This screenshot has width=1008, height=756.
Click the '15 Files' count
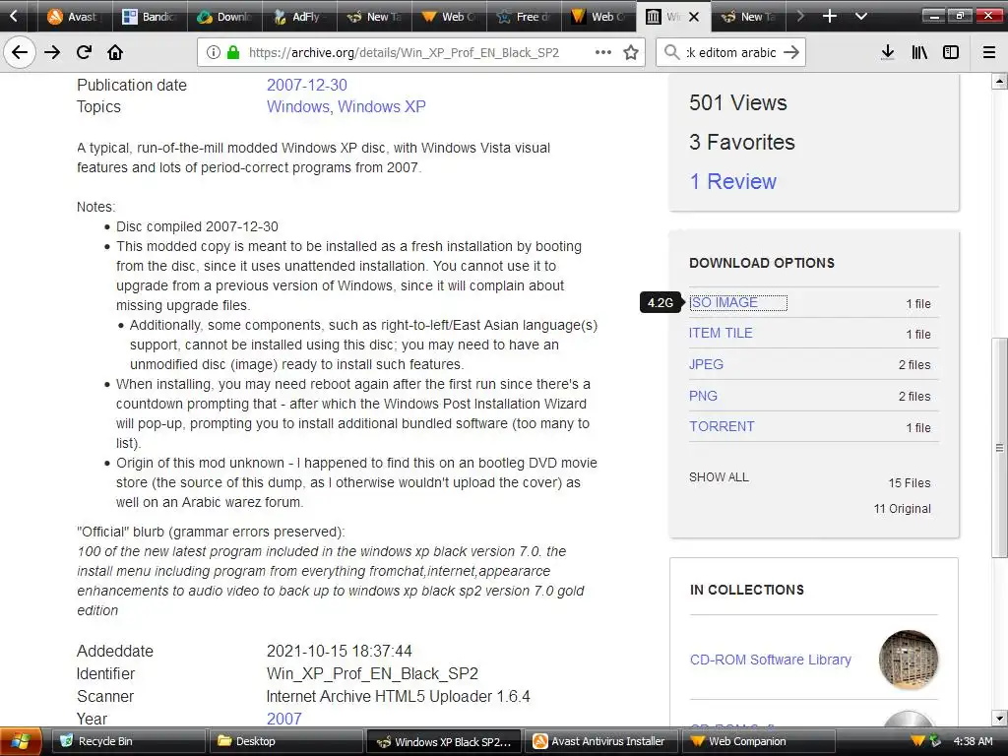click(x=910, y=482)
